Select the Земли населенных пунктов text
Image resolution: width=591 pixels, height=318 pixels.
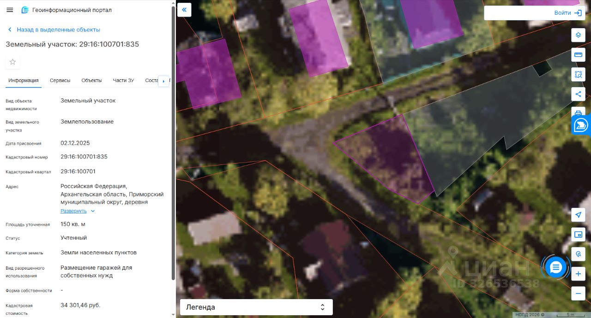click(x=98, y=253)
